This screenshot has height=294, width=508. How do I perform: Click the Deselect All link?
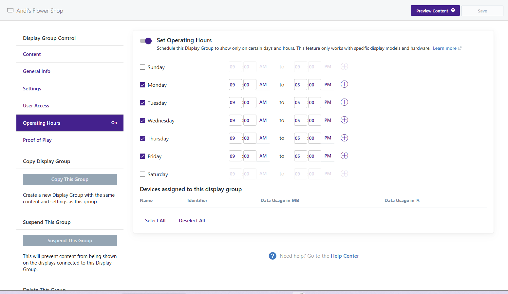click(192, 221)
